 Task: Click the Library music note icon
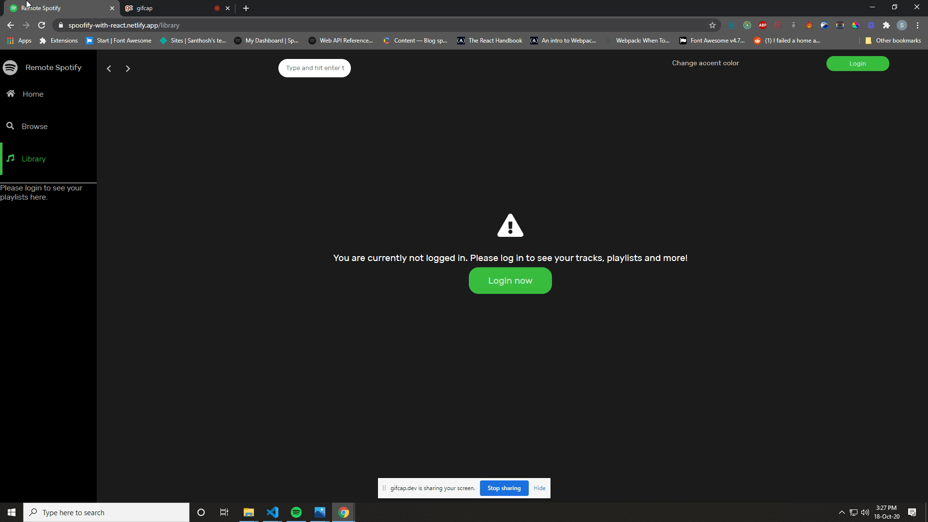(x=11, y=159)
